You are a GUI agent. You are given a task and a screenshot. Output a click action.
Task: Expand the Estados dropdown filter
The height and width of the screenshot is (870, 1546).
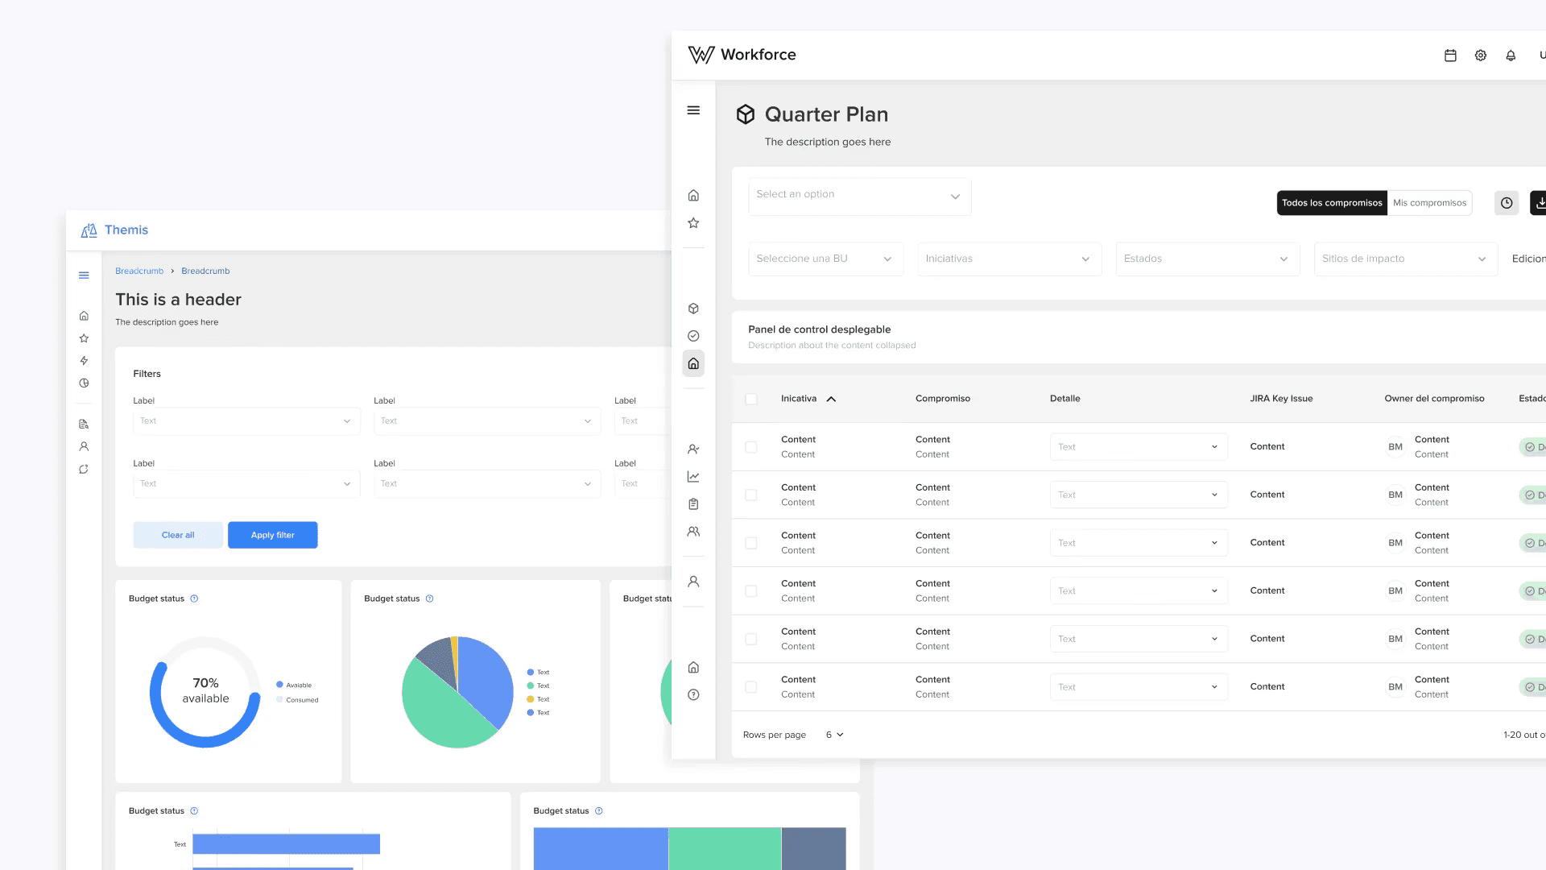[x=1207, y=259]
